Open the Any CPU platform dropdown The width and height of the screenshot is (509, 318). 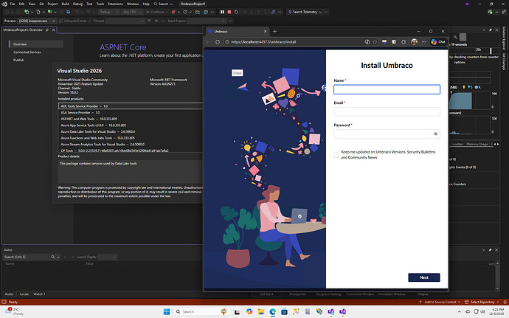point(133,12)
